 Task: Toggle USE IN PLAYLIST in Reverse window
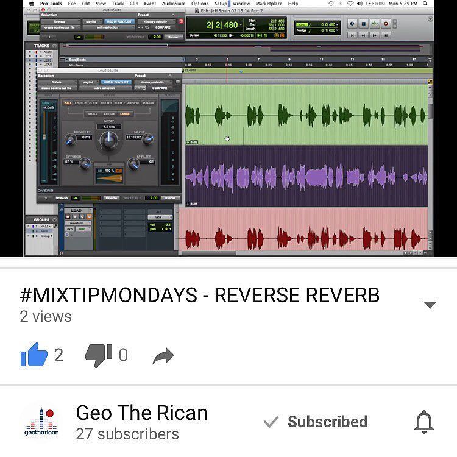coord(119,21)
